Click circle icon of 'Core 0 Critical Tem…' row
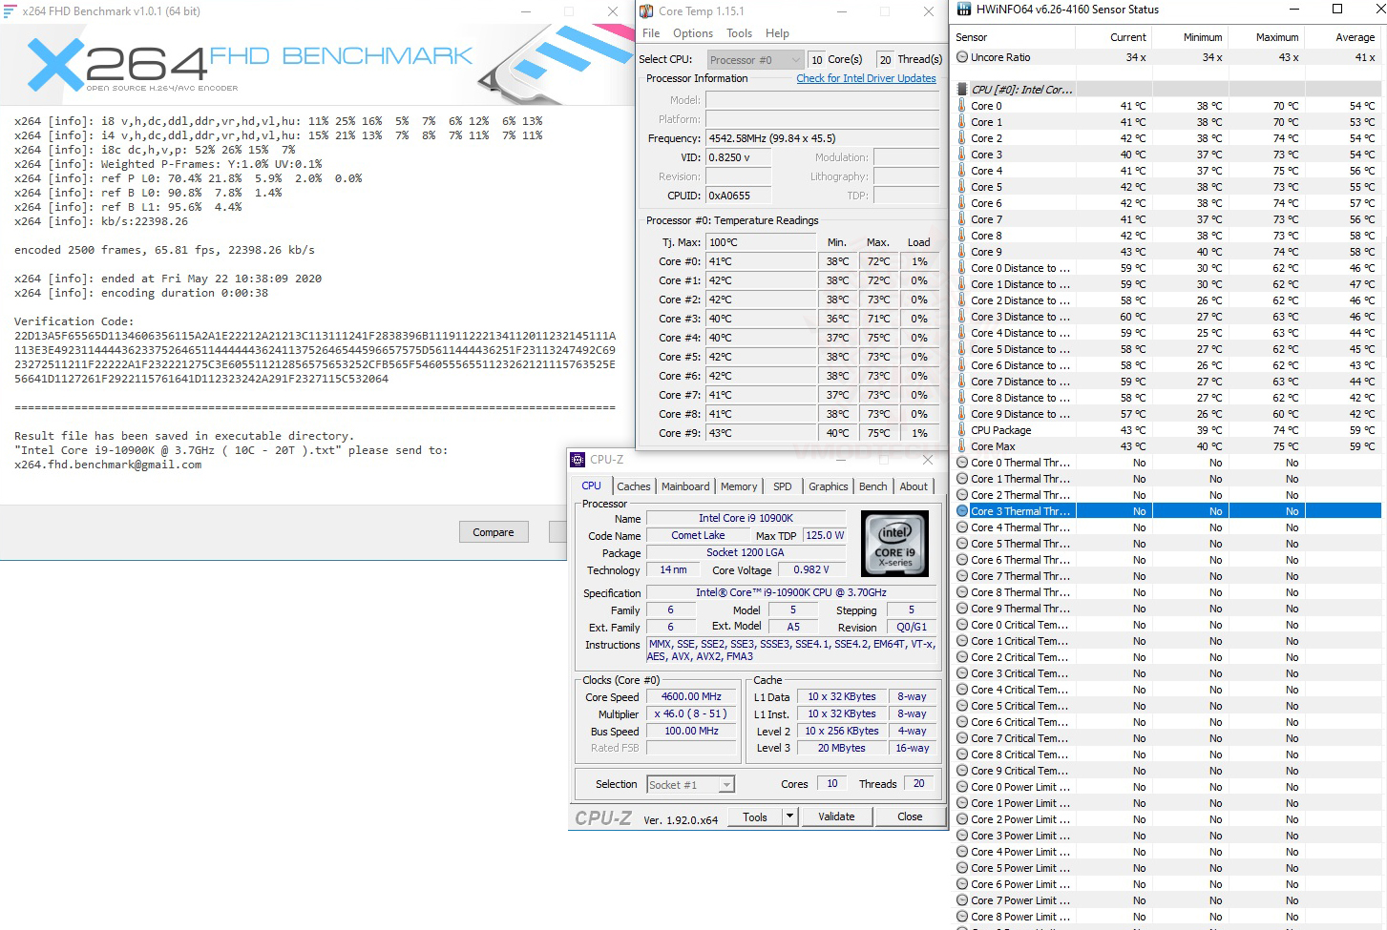The width and height of the screenshot is (1387, 930). (x=962, y=625)
